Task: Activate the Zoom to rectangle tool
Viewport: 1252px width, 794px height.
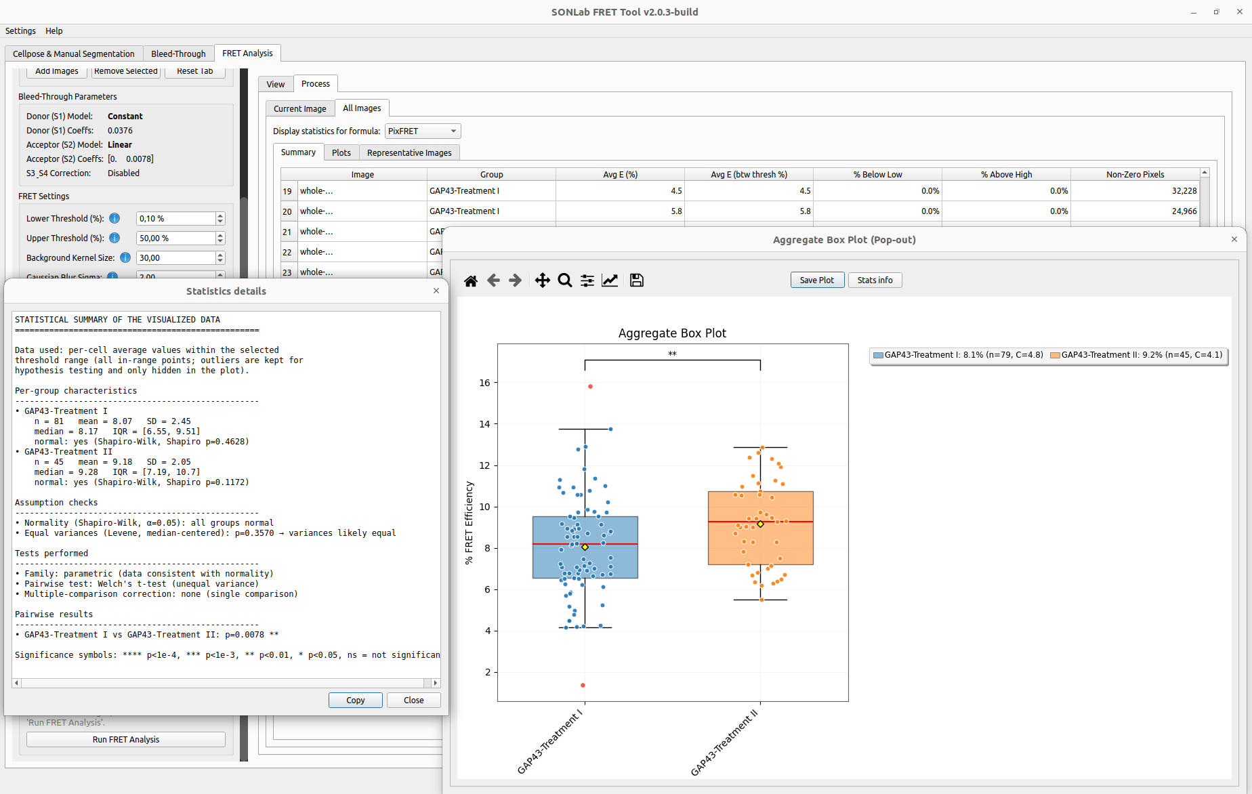Action: tap(565, 280)
